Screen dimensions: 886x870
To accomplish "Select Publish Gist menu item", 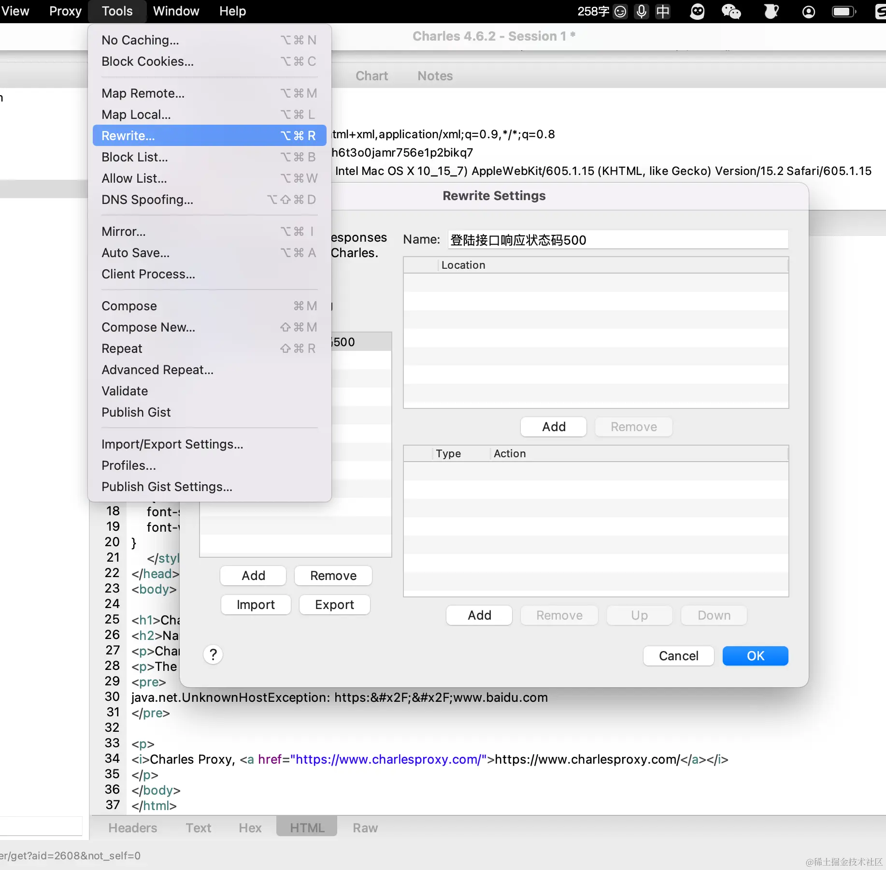I will (209, 412).
